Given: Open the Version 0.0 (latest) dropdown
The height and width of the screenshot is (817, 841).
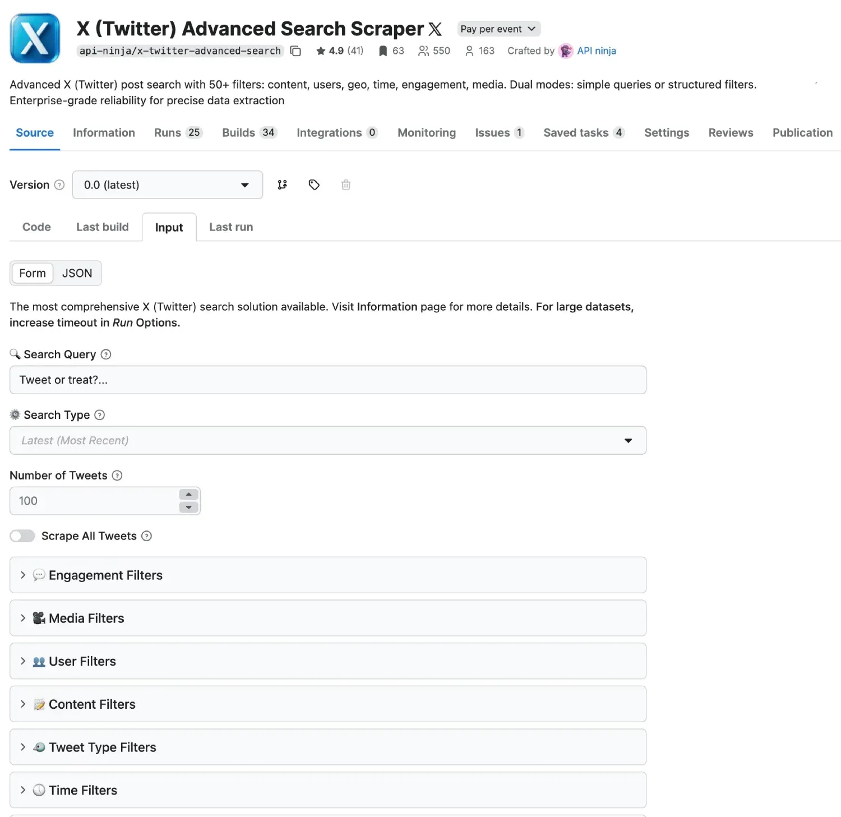Looking at the screenshot, I should [167, 185].
